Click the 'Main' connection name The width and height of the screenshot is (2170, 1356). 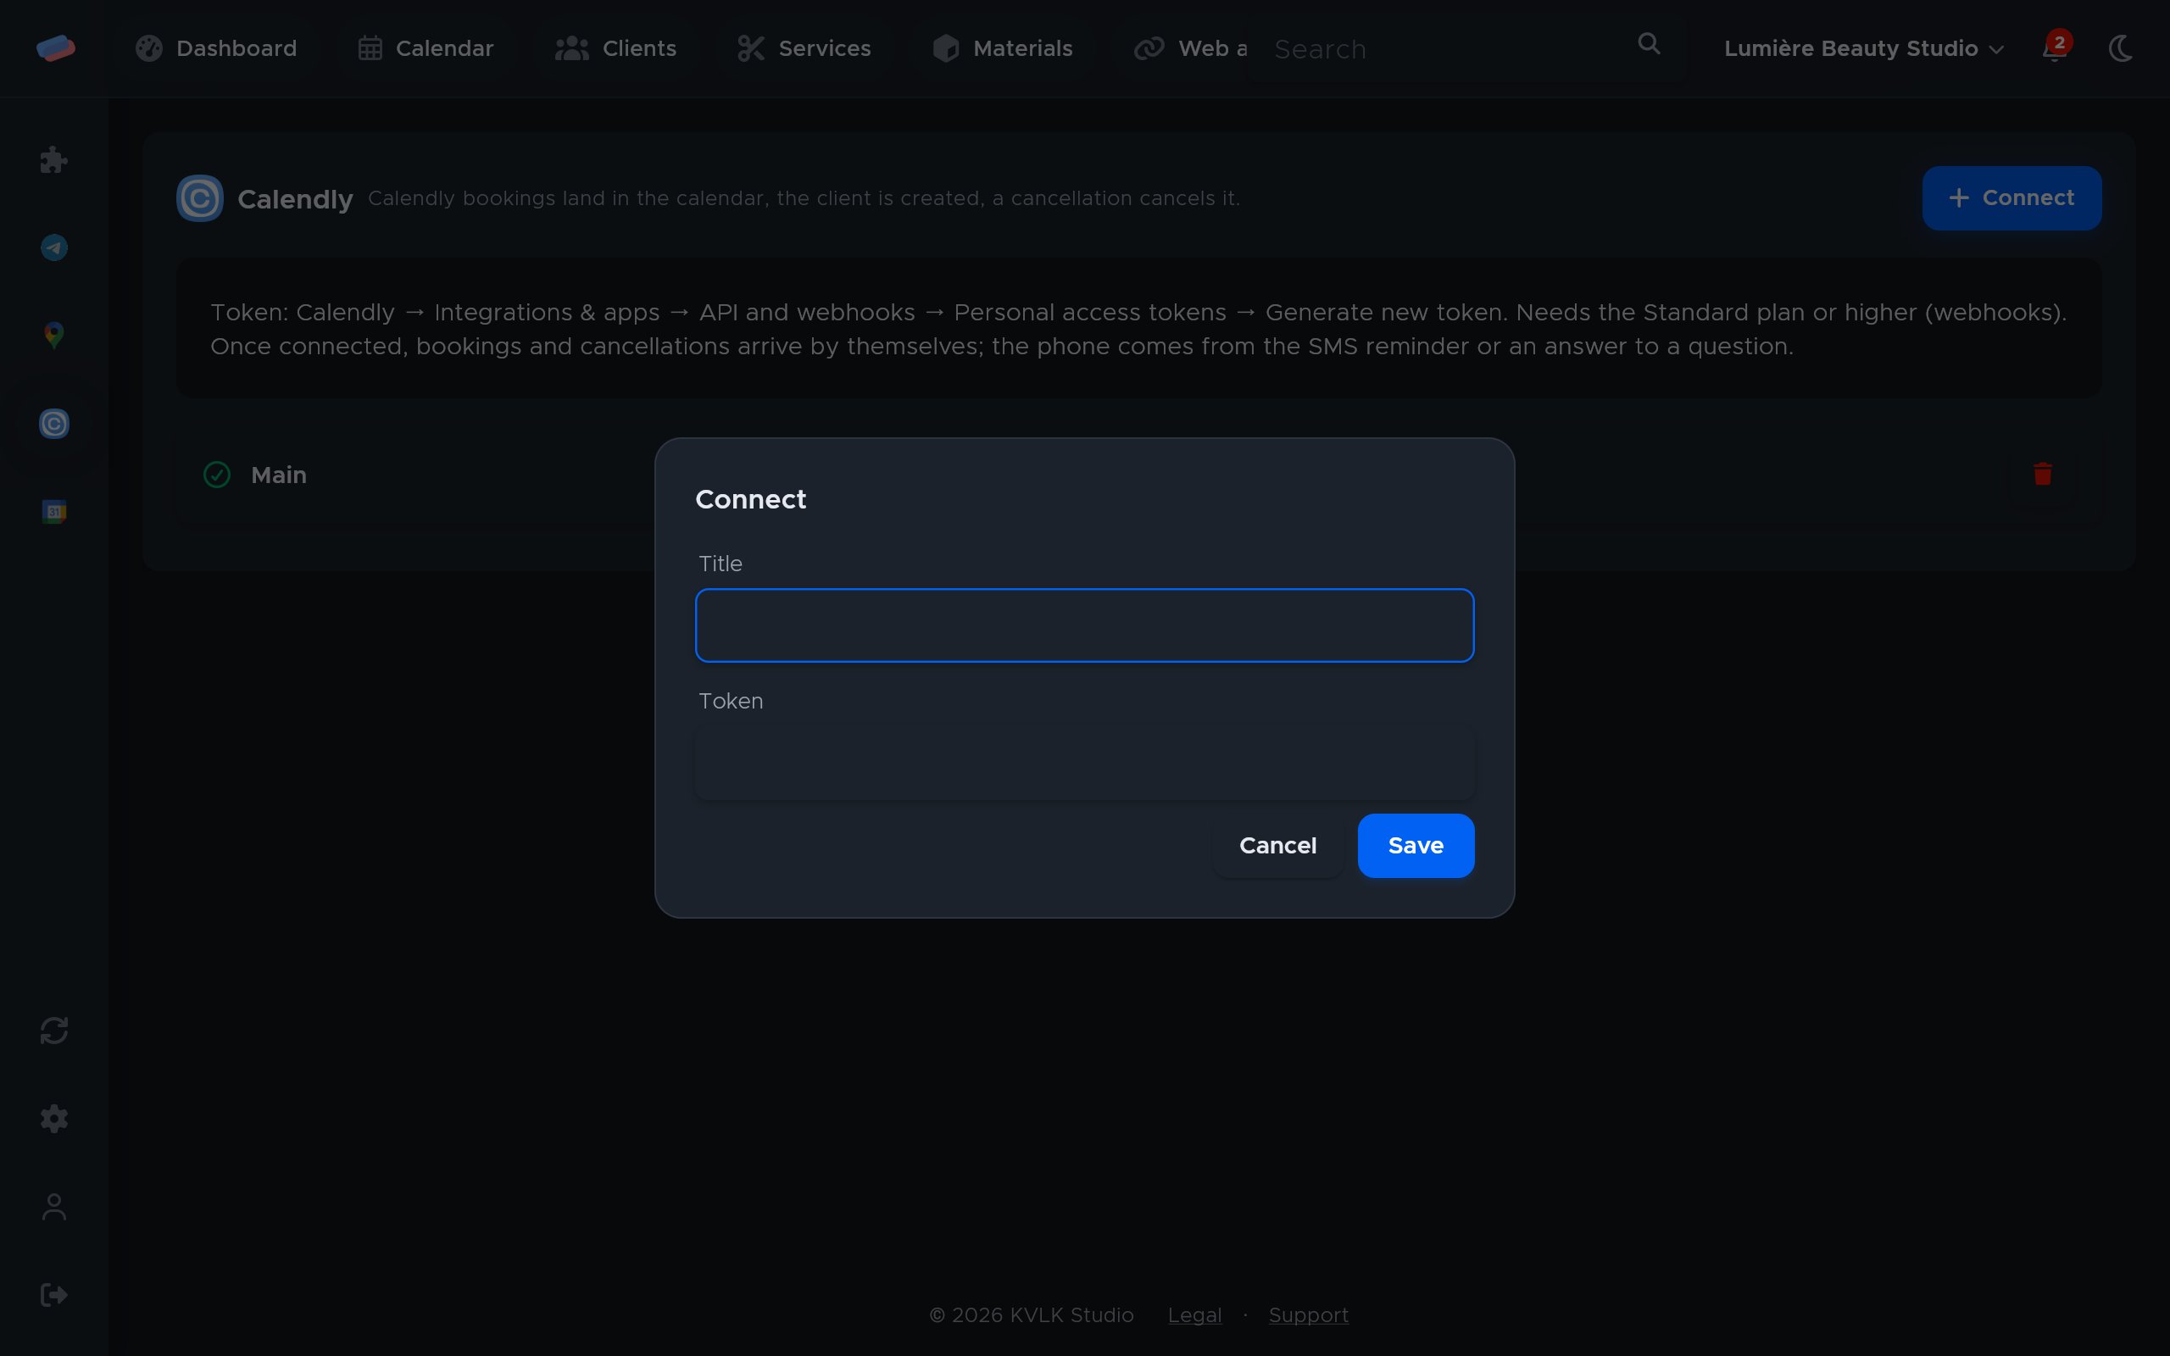click(279, 475)
